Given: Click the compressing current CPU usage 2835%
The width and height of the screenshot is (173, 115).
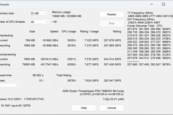Looking at the screenshot, I should tap(72, 40).
